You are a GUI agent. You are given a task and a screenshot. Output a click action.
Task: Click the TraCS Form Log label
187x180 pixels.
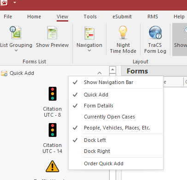[155, 48]
